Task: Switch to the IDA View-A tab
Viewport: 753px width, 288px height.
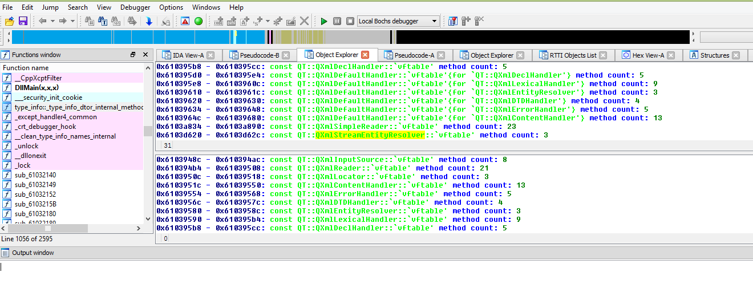Action: pos(188,55)
